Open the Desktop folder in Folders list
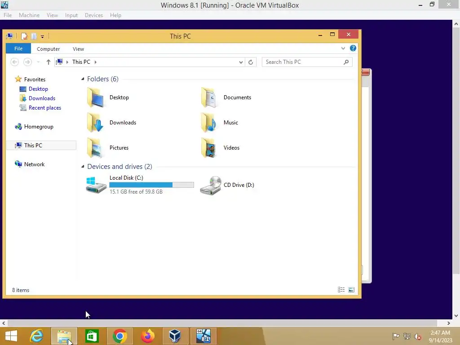This screenshot has width=460, height=345. click(108, 97)
